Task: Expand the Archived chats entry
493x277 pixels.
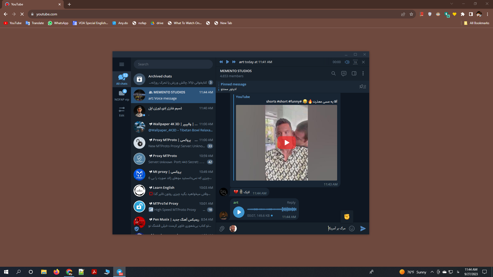Action: [x=173, y=79]
